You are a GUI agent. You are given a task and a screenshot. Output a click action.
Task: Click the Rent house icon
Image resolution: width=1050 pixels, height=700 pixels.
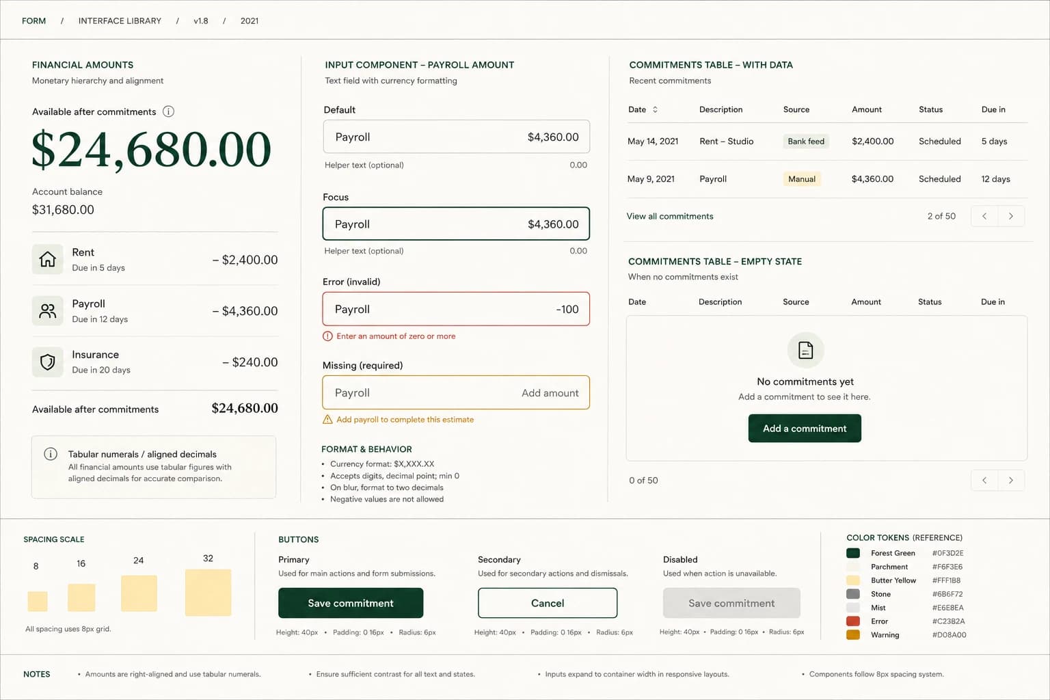pyautogui.click(x=47, y=260)
